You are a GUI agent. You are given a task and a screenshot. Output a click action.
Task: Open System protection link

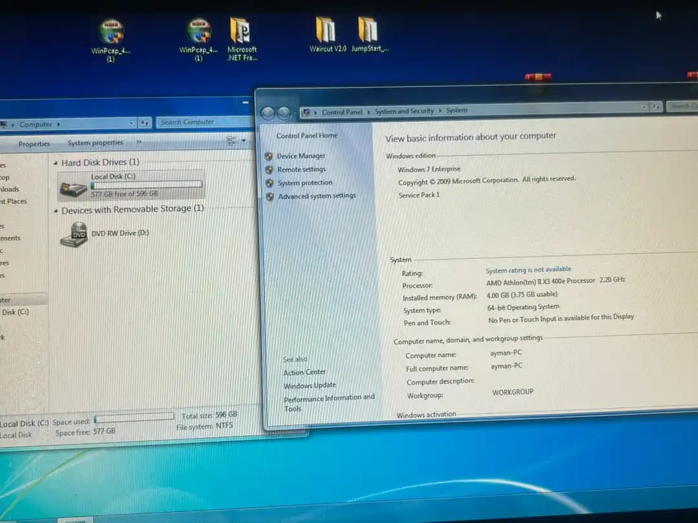(305, 183)
